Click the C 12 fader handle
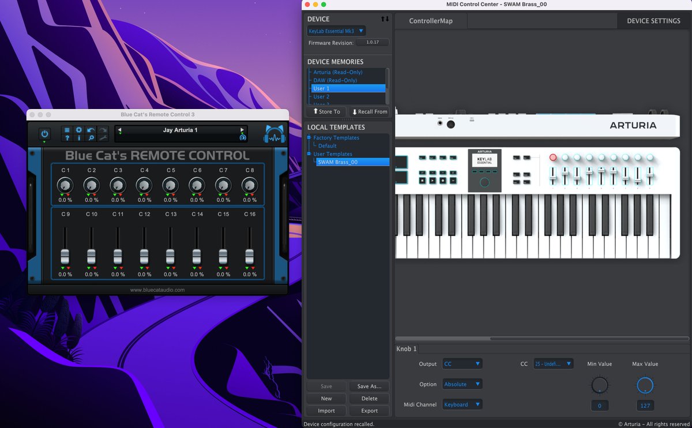692x428 pixels. [x=144, y=256]
